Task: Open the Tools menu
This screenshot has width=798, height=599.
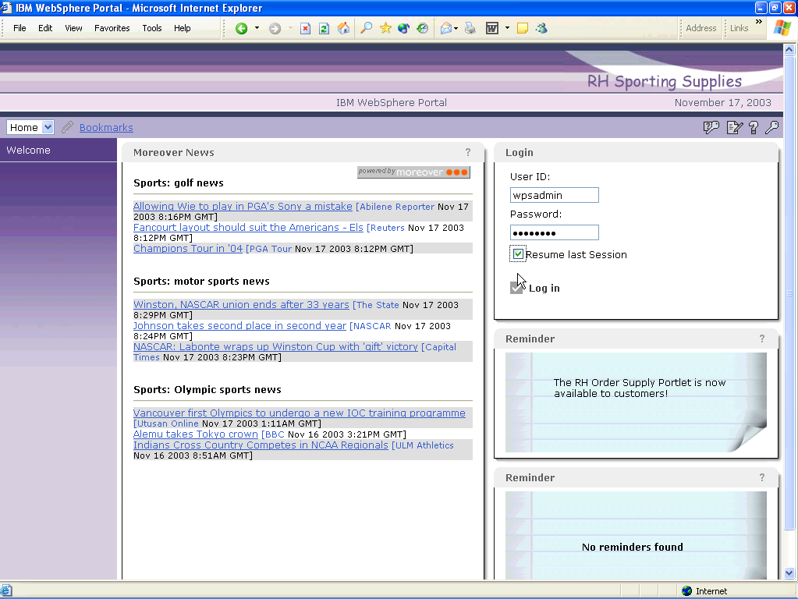Action: click(x=151, y=28)
